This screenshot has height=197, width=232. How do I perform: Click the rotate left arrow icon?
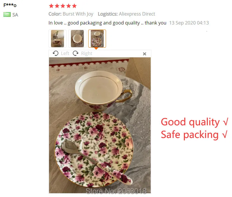pos(56,53)
